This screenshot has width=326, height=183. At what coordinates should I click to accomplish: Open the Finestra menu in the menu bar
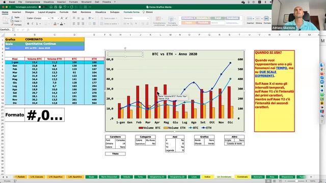(106, 2)
